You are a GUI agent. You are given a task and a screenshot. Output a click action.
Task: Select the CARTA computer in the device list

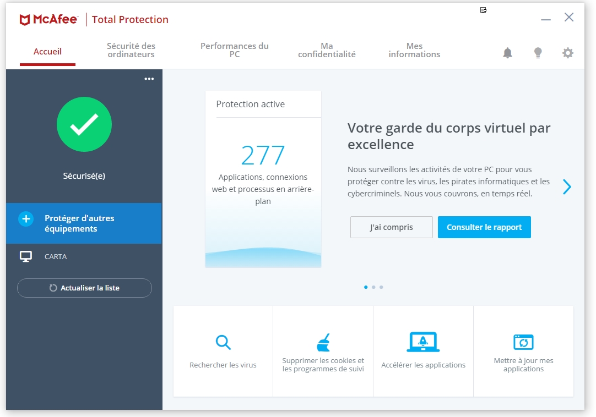pos(55,257)
